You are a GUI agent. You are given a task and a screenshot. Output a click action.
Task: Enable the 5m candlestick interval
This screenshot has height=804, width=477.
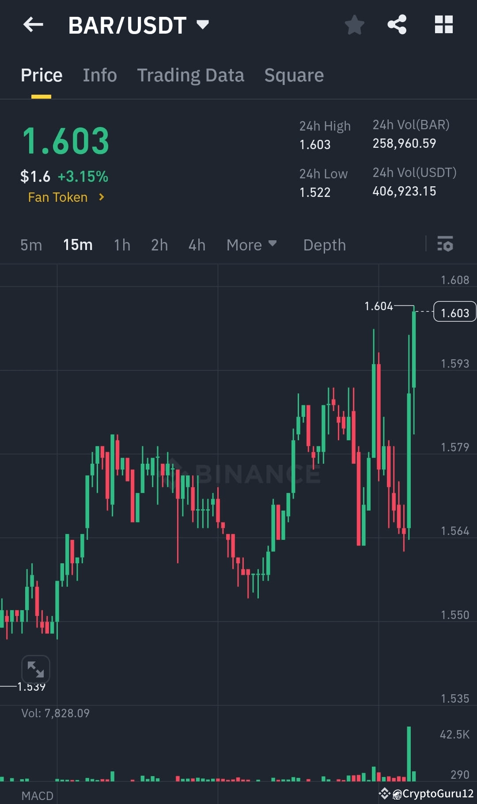[31, 245]
